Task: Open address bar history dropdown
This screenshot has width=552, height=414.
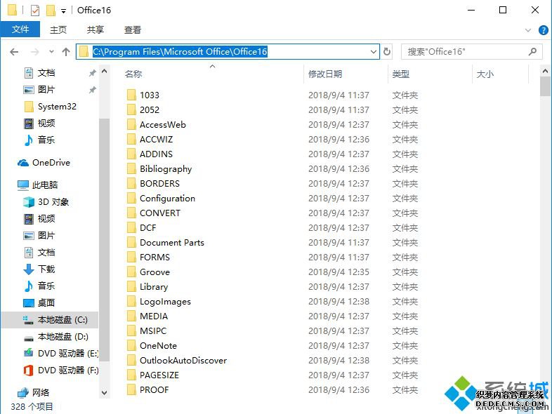Action: [x=374, y=52]
